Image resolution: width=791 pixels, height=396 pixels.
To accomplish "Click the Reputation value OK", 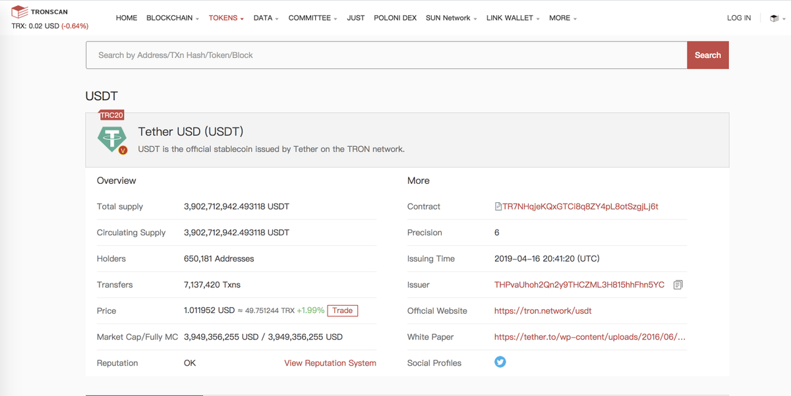I will (x=190, y=363).
